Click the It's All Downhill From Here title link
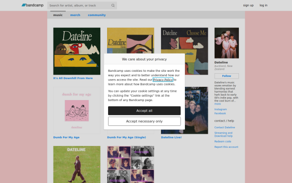The width and height of the screenshot is (292, 183). coord(73,78)
